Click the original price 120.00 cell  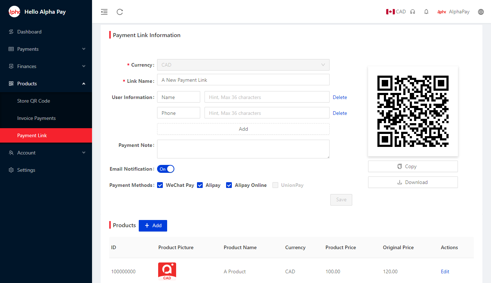pyautogui.click(x=390, y=271)
